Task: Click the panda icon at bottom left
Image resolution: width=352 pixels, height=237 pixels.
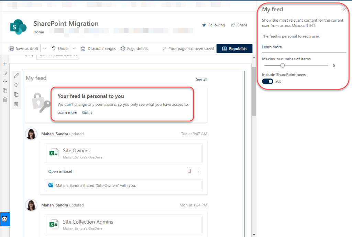Action: click(x=5, y=219)
